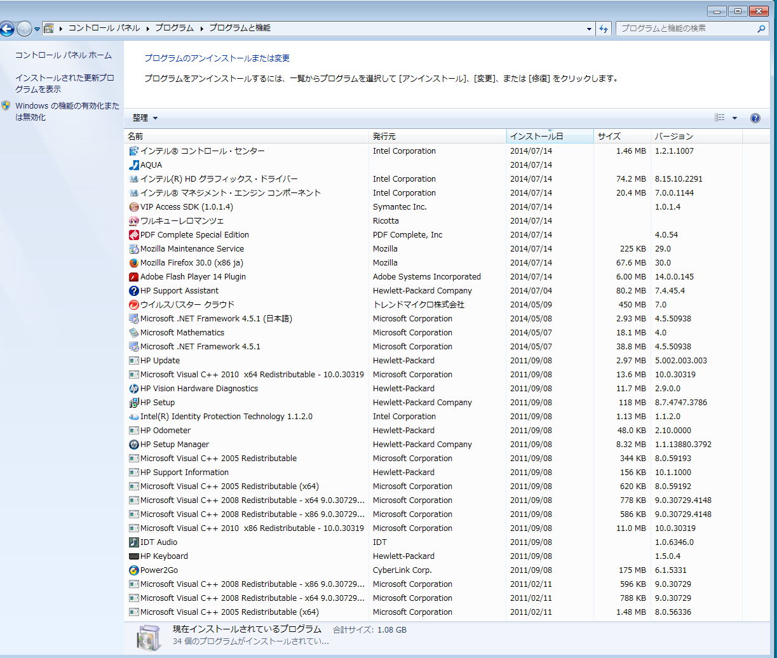
Task: Sort by サイズ column header
Action: 623,137
